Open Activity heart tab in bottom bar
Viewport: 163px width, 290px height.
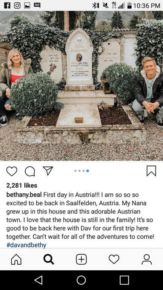click(x=114, y=259)
